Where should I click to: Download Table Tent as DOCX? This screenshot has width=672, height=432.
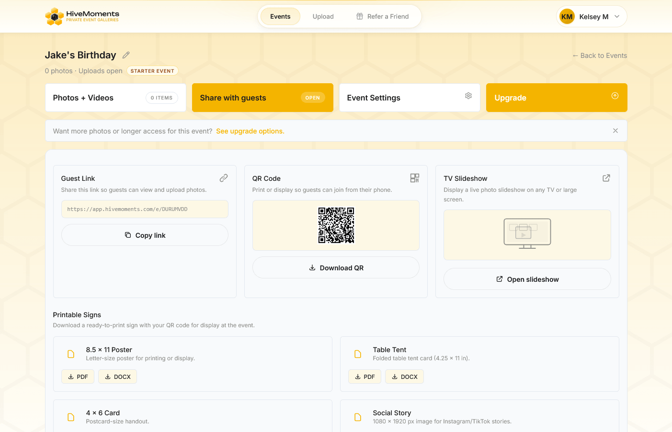pyautogui.click(x=404, y=377)
